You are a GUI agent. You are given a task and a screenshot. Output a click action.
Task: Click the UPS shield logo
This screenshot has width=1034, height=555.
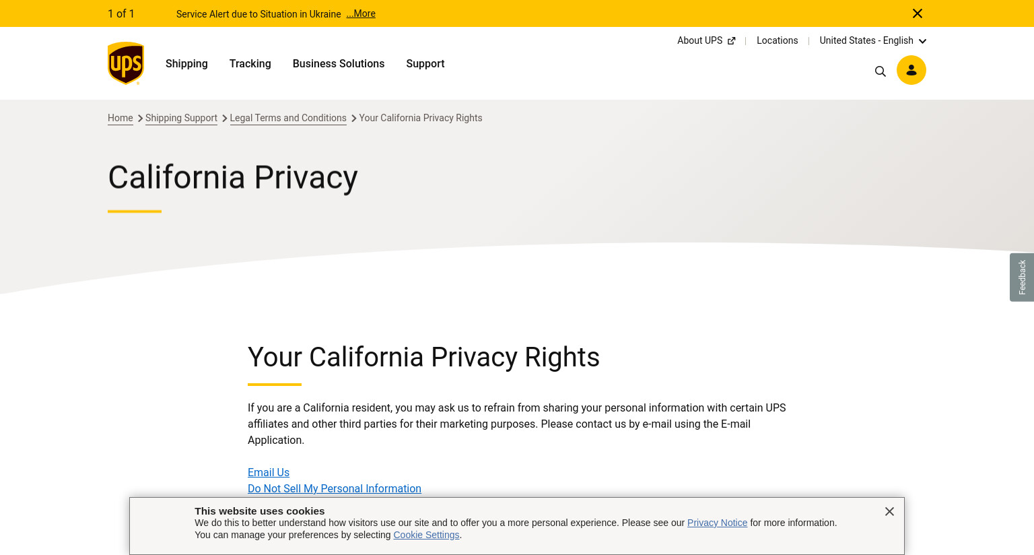(126, 63)
